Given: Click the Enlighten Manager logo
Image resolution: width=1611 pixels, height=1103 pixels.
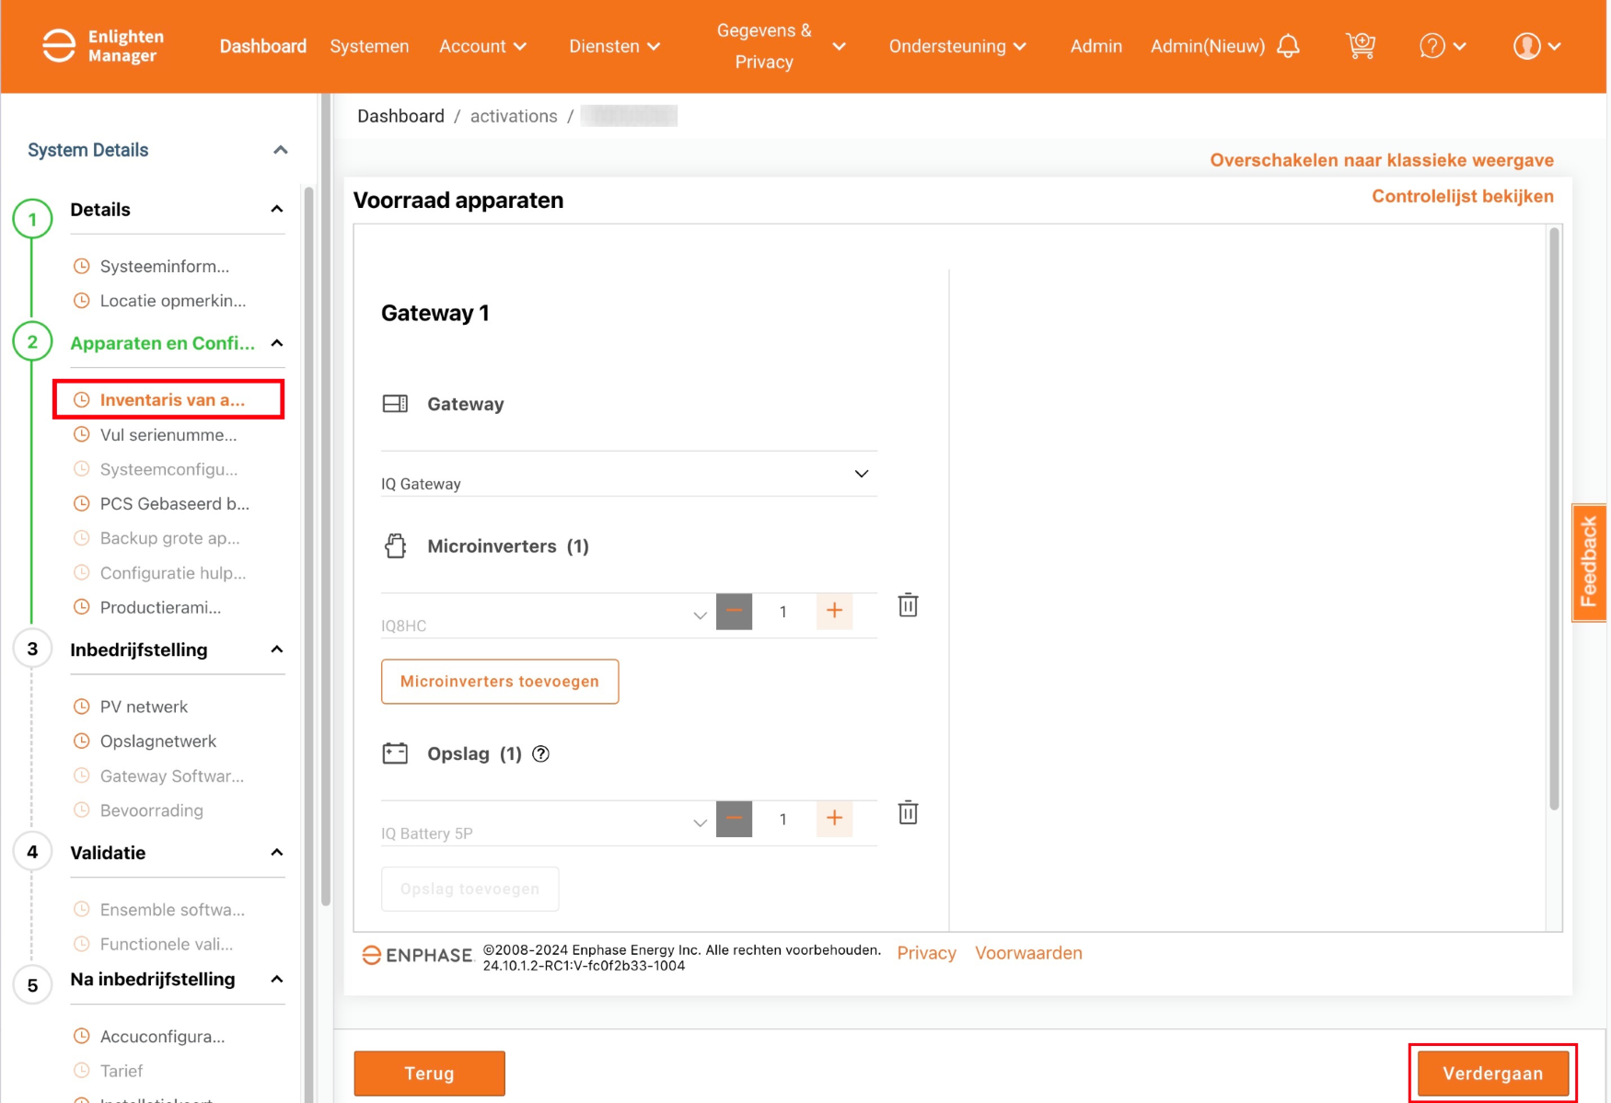Looking at the screenshot, I should click(103, 46).
